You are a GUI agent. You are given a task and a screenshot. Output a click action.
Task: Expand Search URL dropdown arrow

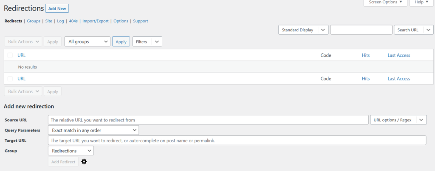point(428,30)
